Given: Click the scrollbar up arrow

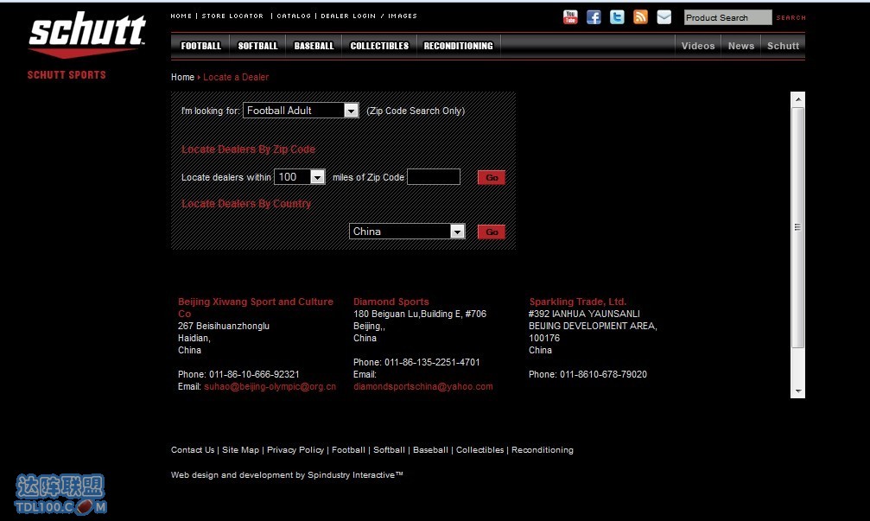Looking at the screenshot, I should point(798,99).
